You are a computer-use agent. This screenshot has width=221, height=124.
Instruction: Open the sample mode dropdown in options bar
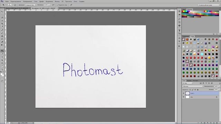tap(31, 5)
